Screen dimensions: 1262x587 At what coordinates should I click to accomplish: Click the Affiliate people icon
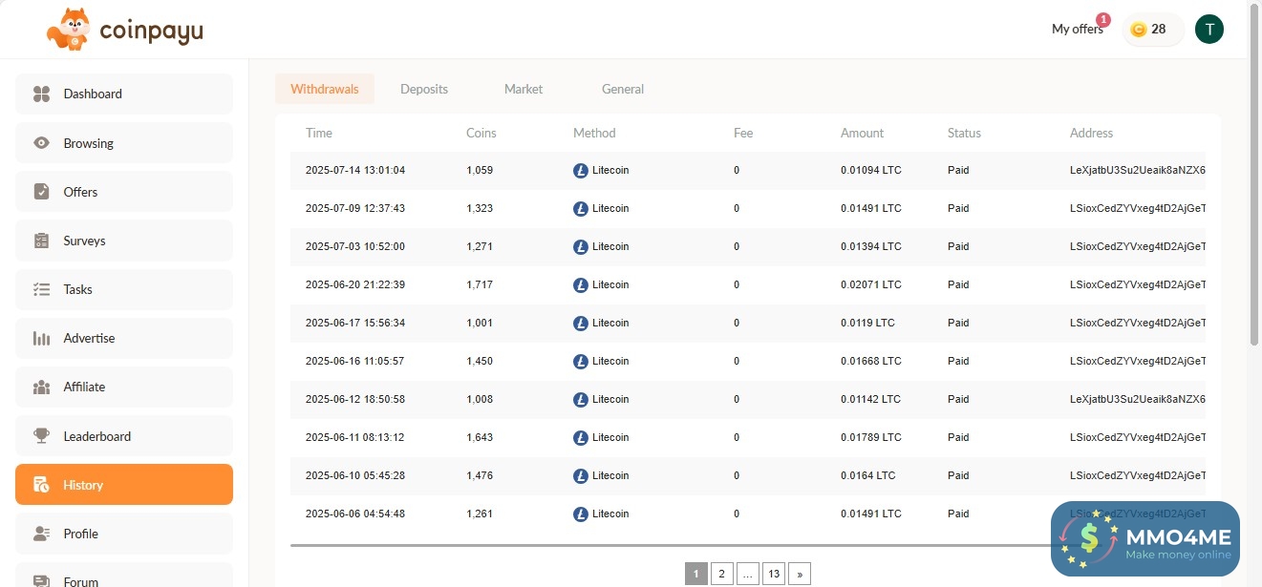tap(41, 387)
